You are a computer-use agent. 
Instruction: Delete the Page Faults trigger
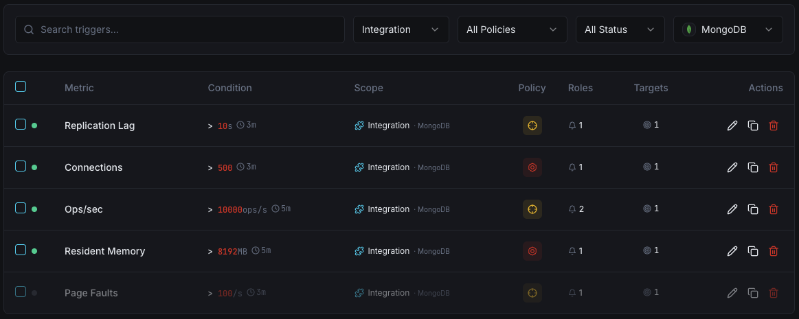(774, 292)
